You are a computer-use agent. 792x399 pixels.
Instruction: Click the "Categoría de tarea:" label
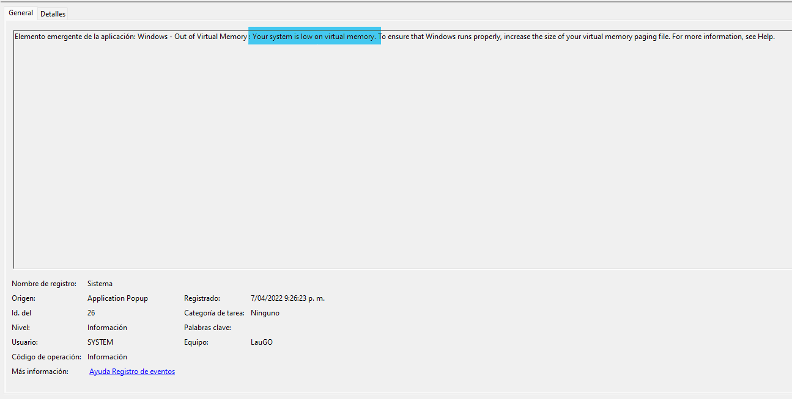point(214,313)
